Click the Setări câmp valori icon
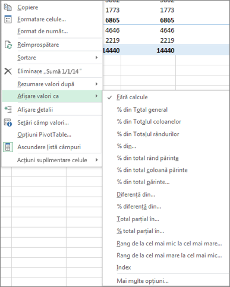 point(8,122)
